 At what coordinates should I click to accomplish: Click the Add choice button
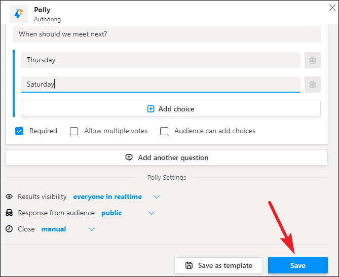click(171, 109)
